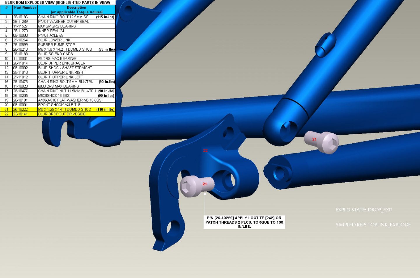Click the BLUR LOWER LINK description
This screenshot has width=420, height=278.
[x=54, y=40]
